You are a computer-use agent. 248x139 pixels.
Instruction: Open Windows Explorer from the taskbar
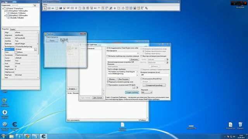(11, 136)
